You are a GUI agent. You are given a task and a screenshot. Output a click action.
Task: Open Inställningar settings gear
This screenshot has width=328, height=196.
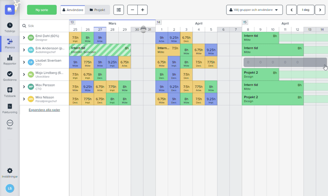10,173
